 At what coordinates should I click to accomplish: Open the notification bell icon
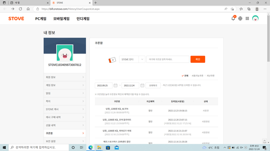tap(233, 19)
